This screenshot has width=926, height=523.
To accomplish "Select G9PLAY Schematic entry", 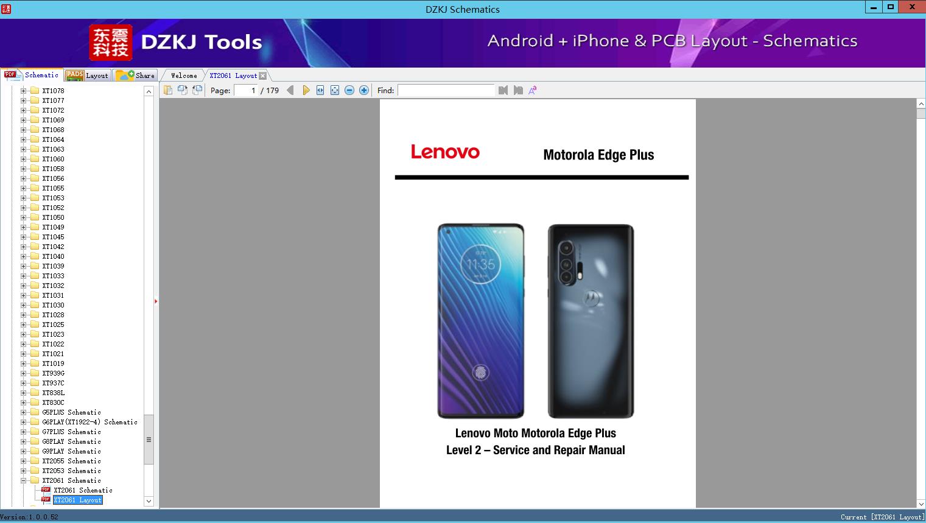I will [71, 451].
